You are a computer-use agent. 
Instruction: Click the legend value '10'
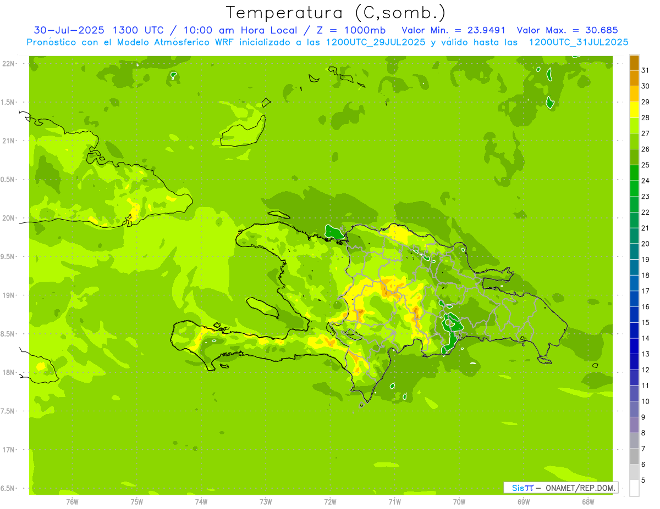coord(646,401)
